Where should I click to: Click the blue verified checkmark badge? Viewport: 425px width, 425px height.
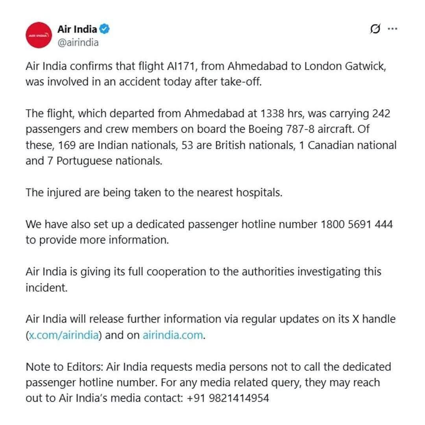click(104, 29)
